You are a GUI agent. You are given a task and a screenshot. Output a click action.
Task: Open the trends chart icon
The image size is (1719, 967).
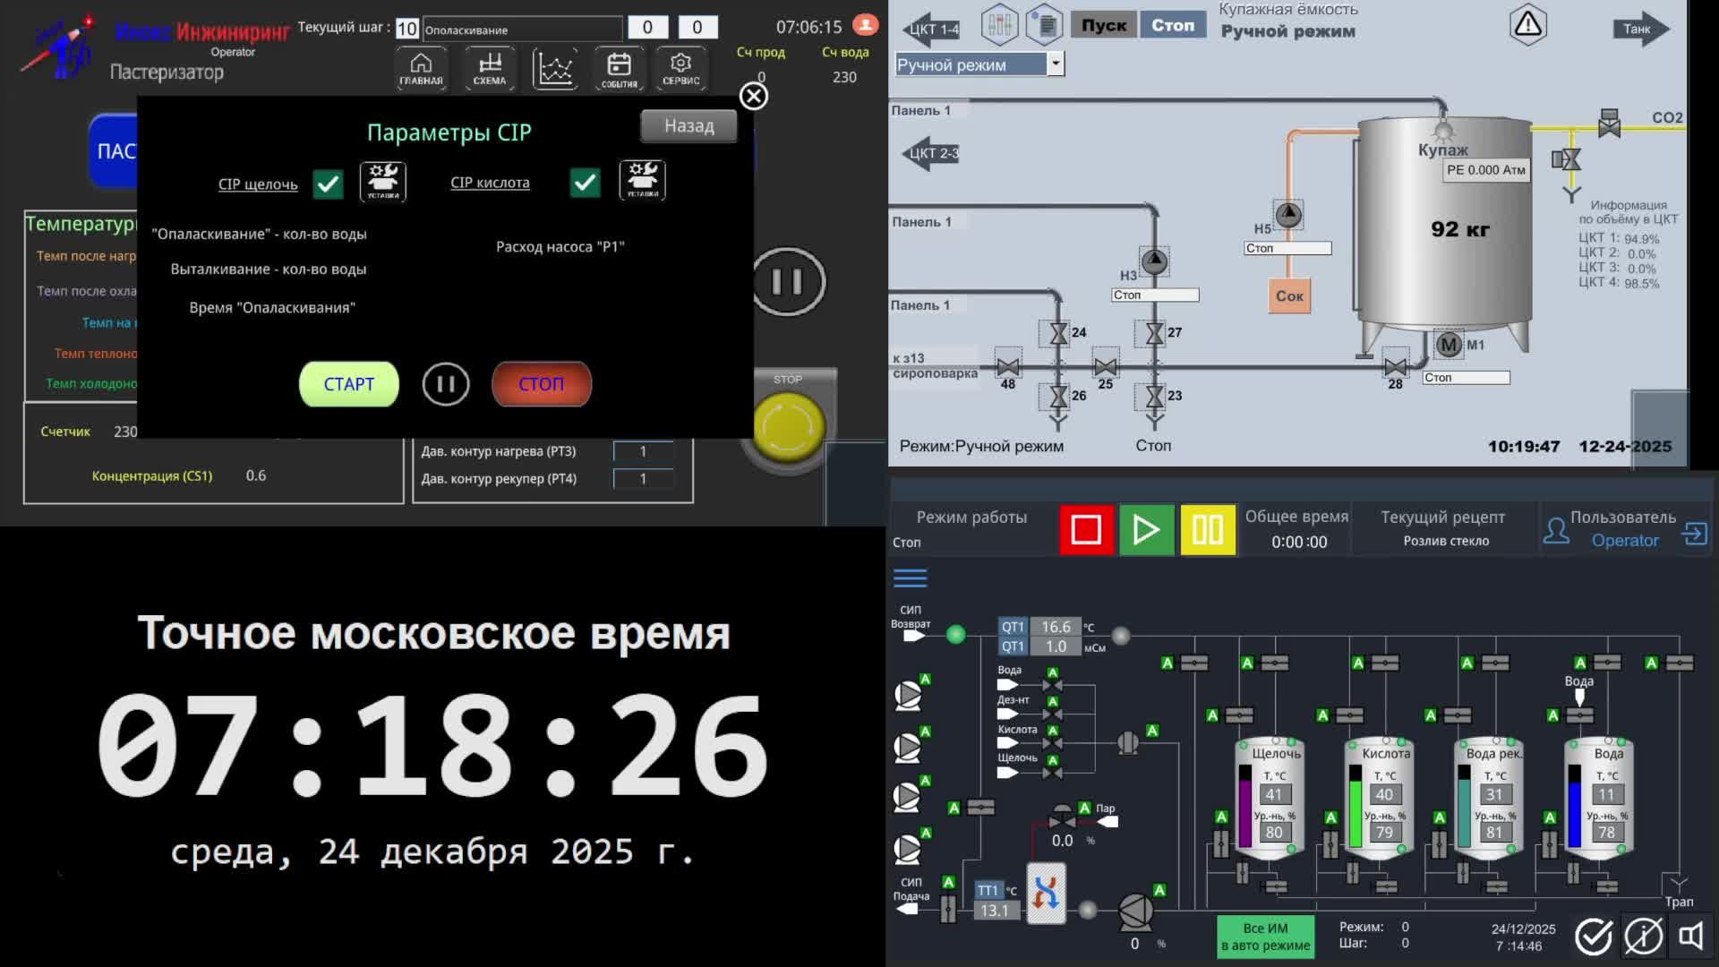pyautogui.click(x=554, y=68)
